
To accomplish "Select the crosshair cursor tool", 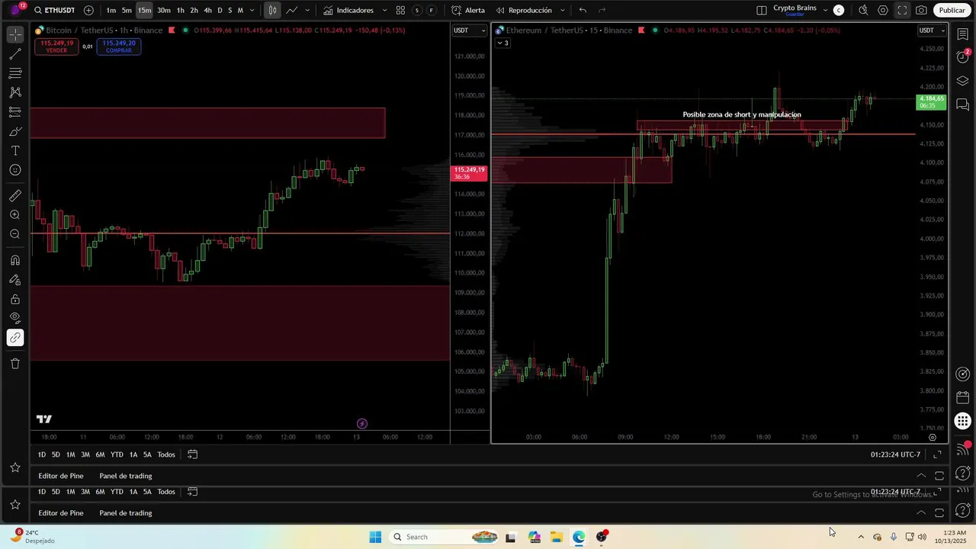I will tap(15, 35).
